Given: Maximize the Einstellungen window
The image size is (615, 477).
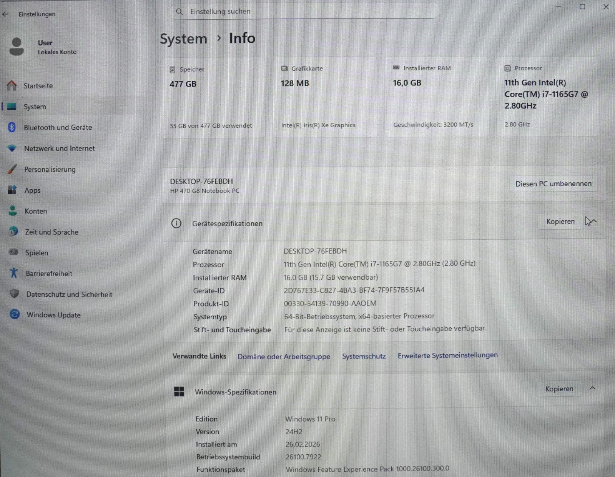Looking at the screenshot, I should [582, 7].
